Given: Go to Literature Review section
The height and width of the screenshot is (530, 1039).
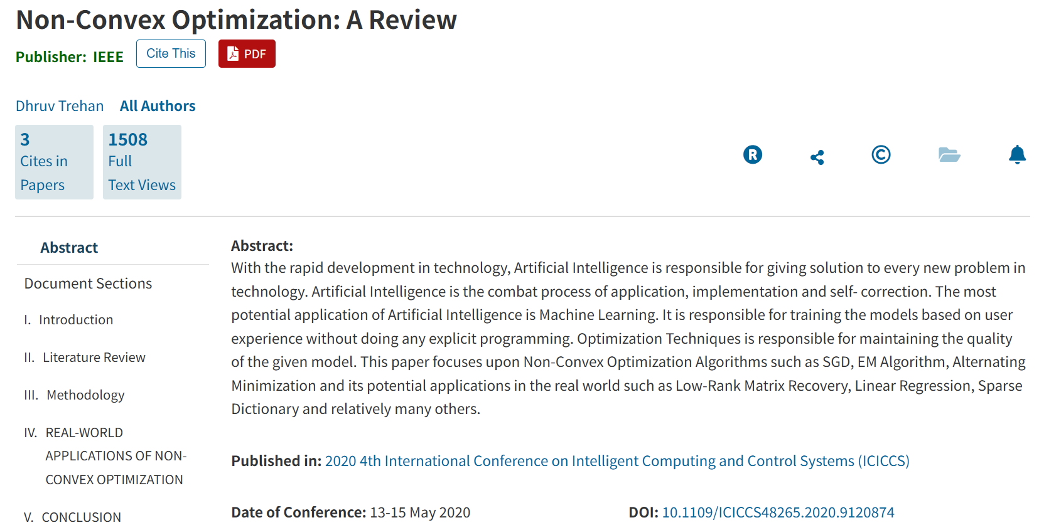Looking at the screenshot, I should point(85,358).
